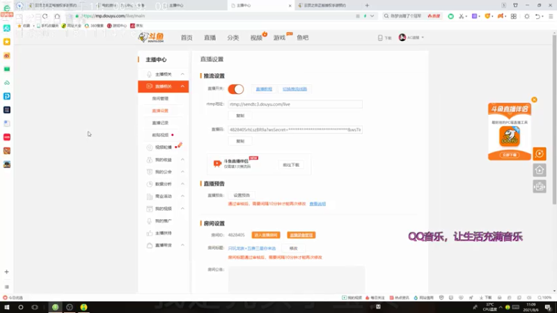Viewport: 557px width, 313px height.
Task: Open a new browser tab with plus
Action: (368, 6)
